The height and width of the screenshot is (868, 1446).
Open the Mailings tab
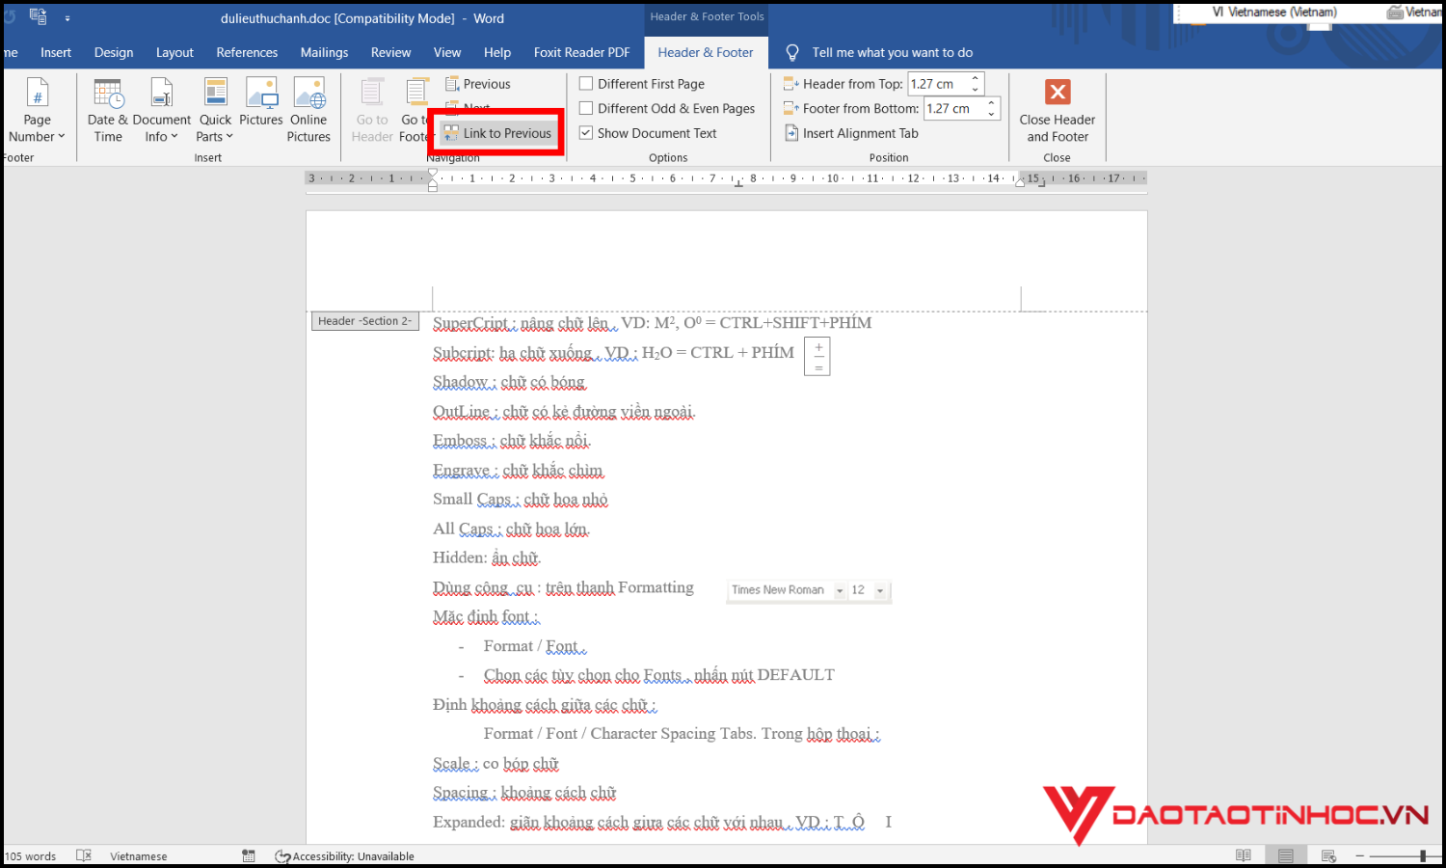pos(324,52)
